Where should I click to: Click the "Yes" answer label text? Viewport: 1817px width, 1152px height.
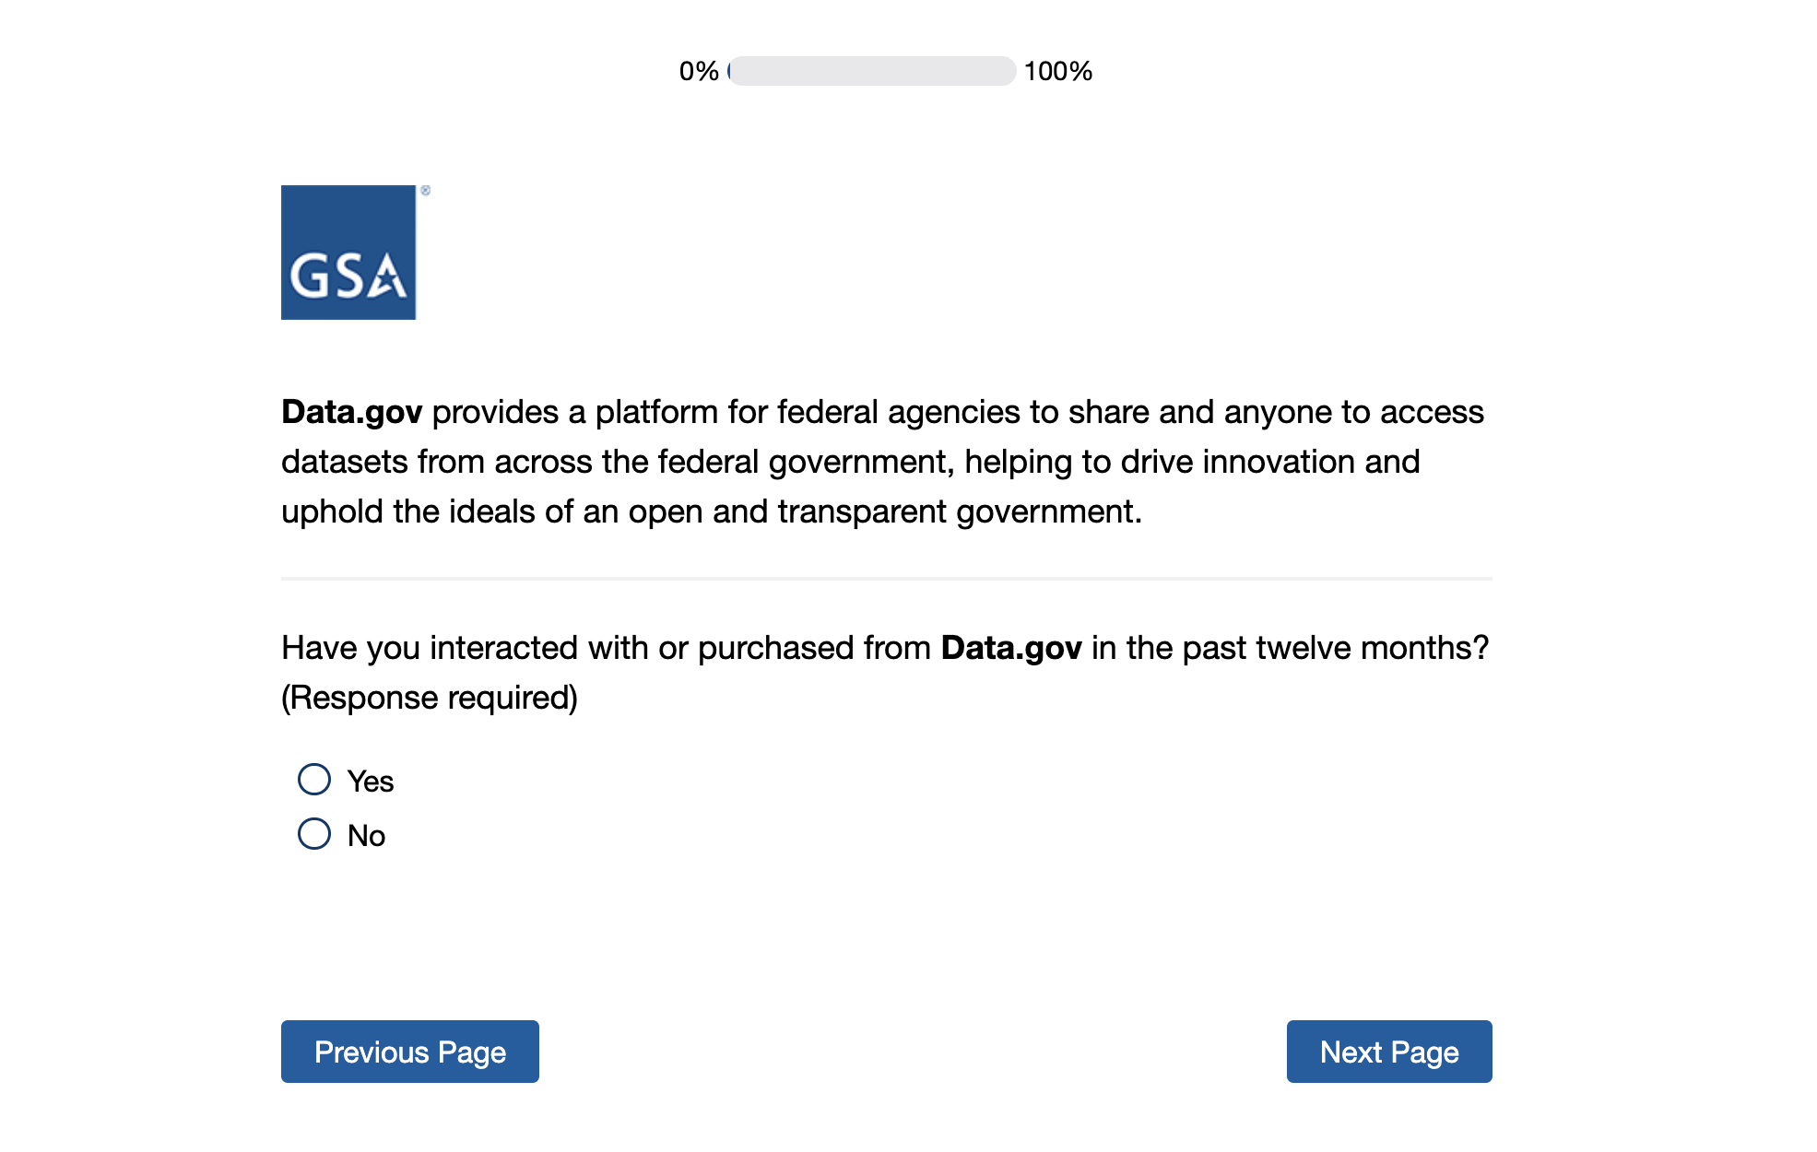pos(371,782)
